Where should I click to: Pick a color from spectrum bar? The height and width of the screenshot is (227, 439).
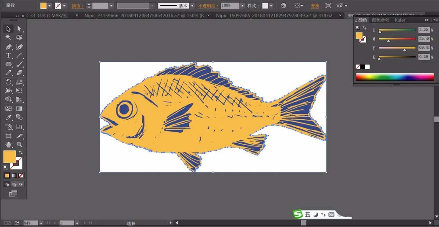pyautogui.click(x=395, y=77)
